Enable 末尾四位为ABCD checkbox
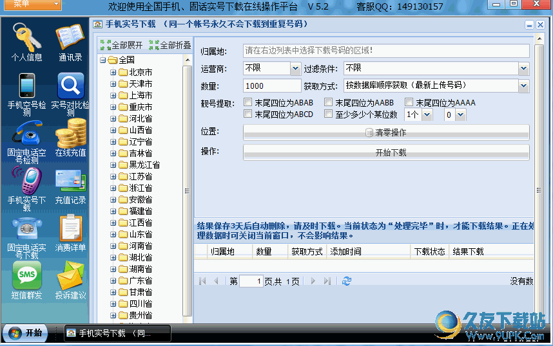The width and height of the screenshot is (553, 346). pos(248,114)
